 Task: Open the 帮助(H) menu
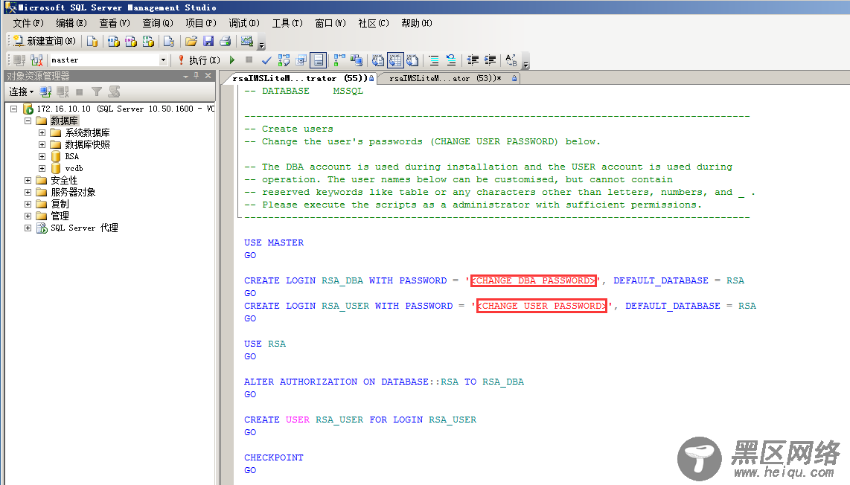click(x=417, y=23)
